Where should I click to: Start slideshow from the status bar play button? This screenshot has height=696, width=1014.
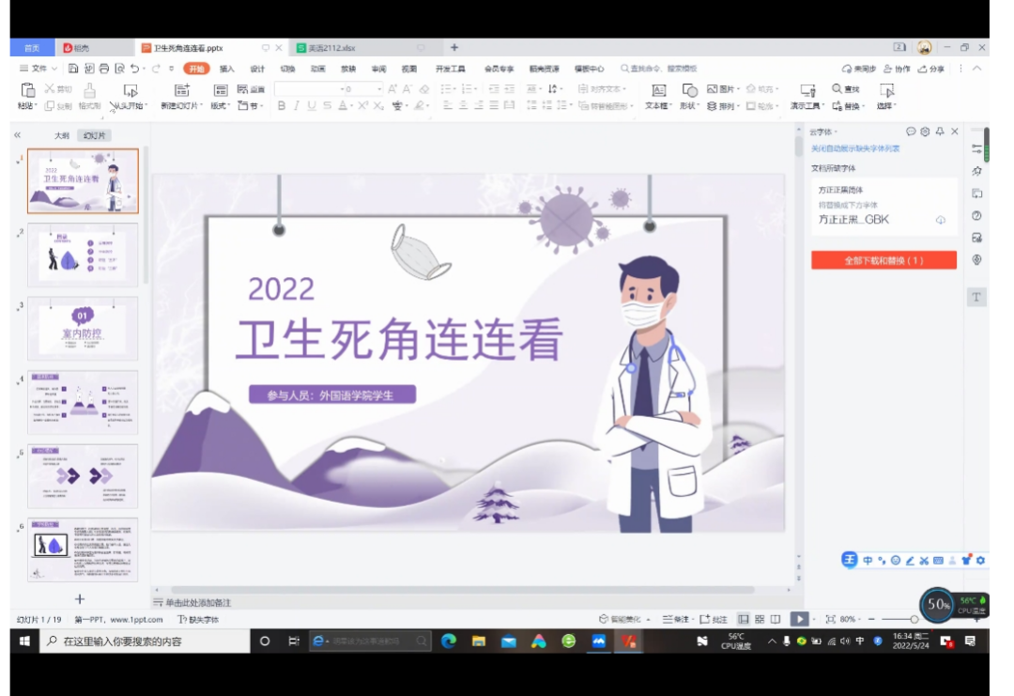coord(798,619)
